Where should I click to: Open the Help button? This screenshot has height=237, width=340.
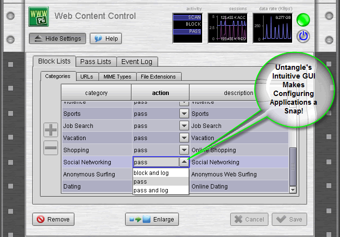coord(105,39)
